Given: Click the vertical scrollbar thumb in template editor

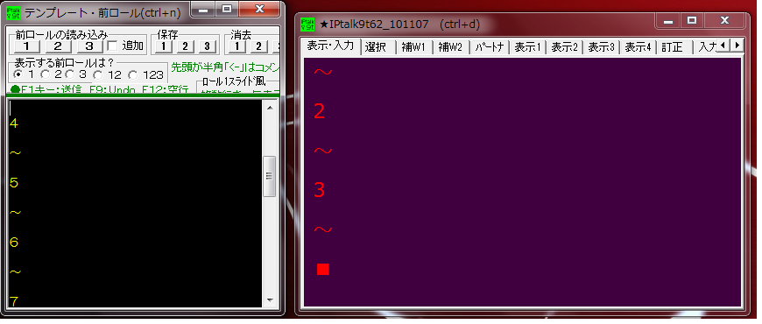Looking at the screenshot, I should (270, 176).
